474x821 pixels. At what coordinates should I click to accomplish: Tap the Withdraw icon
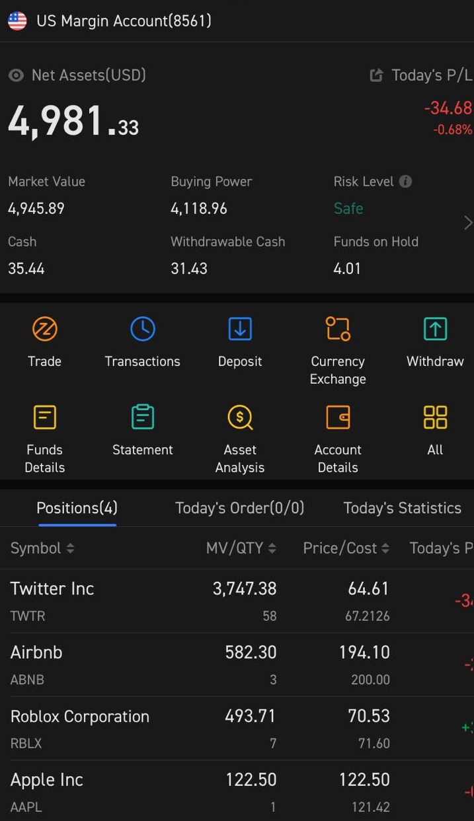pyautogui.click(x=435, y=329)
